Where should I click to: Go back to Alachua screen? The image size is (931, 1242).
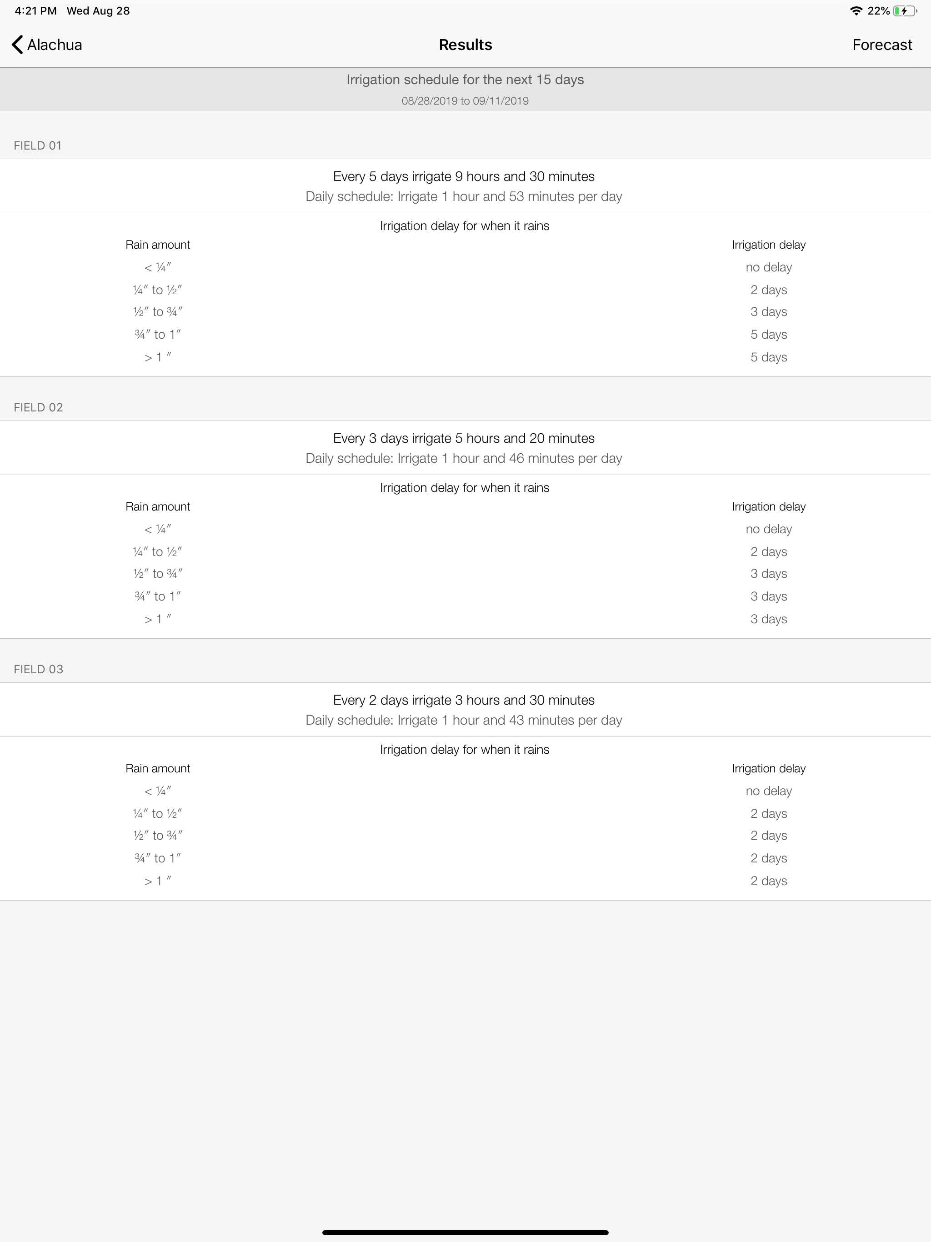pyautogui.click(x=47, y=45)
